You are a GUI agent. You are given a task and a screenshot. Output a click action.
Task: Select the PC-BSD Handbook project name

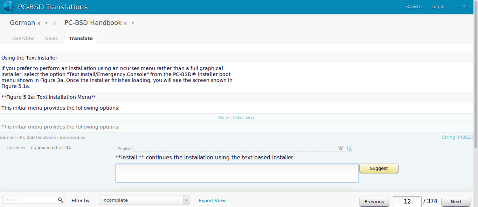(93, 23)
